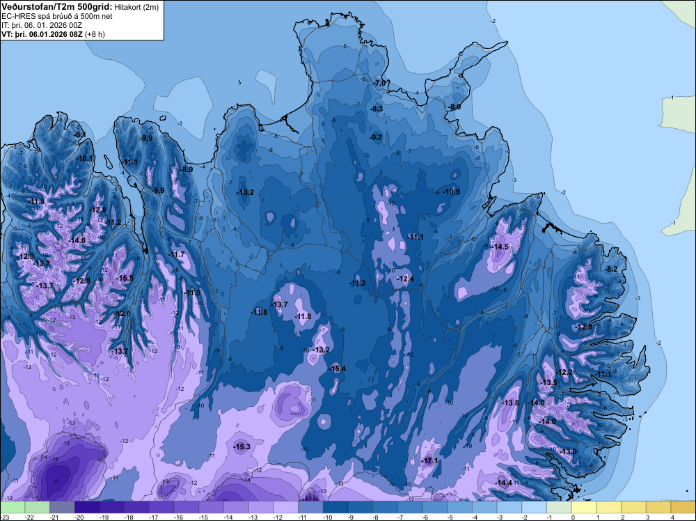This screenshot has height=521, width=696.
Task: Click the -8.1 temperature value on the map
Action: [x=80, y=134]
